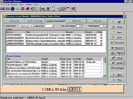Open the Window menu
The height and width of the screenshot is (99, 133).
click(29, 4)
